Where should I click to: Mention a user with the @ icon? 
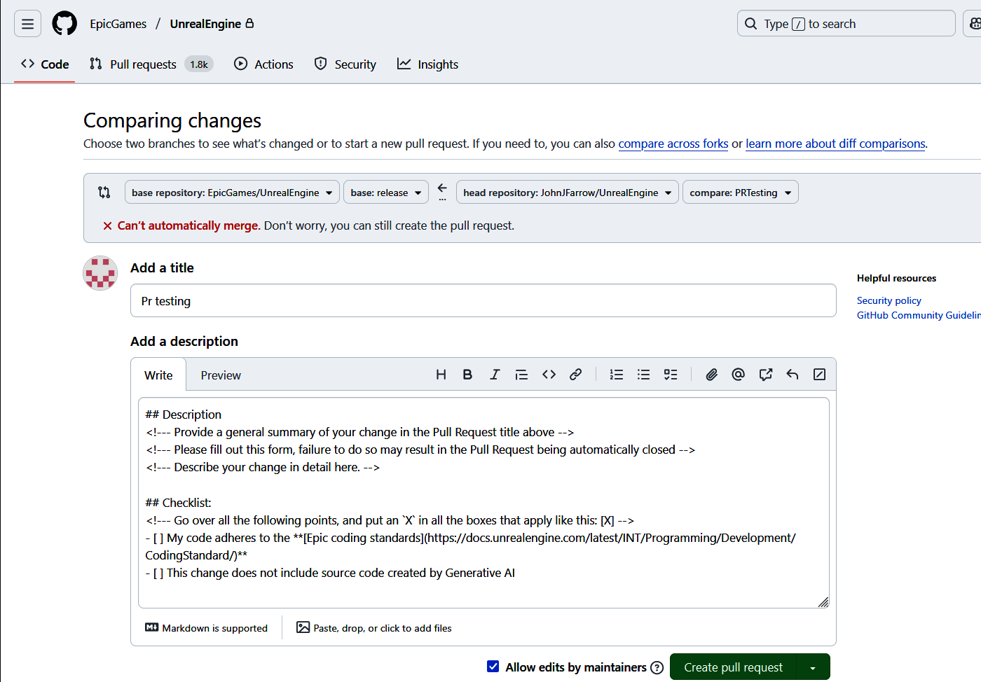(x=738, y=375)
